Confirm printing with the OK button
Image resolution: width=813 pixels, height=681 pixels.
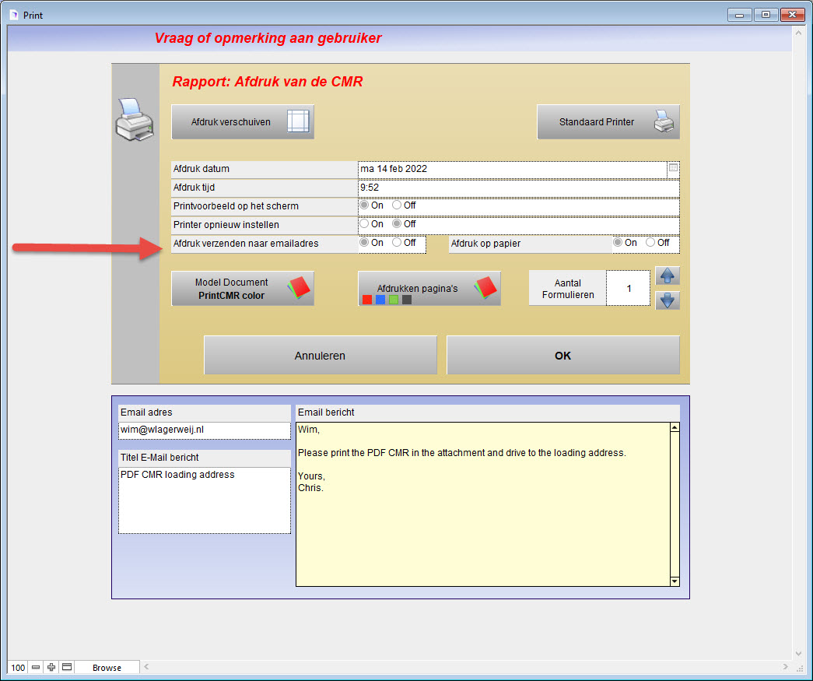point(562,356)
